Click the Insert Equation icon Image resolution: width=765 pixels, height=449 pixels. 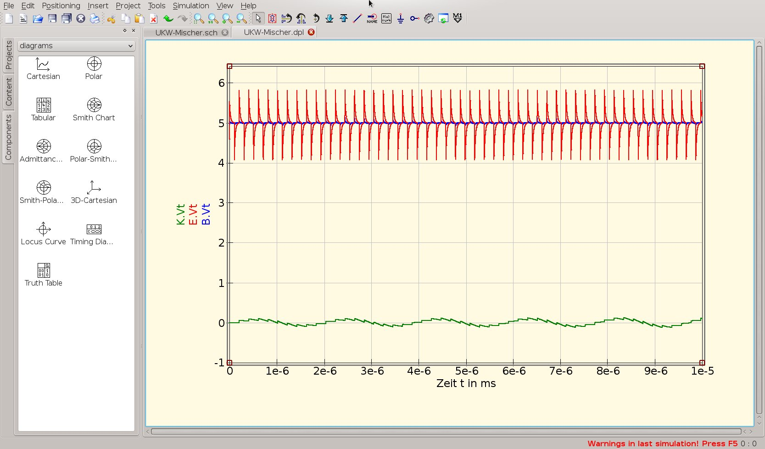[x=386, y=18]
